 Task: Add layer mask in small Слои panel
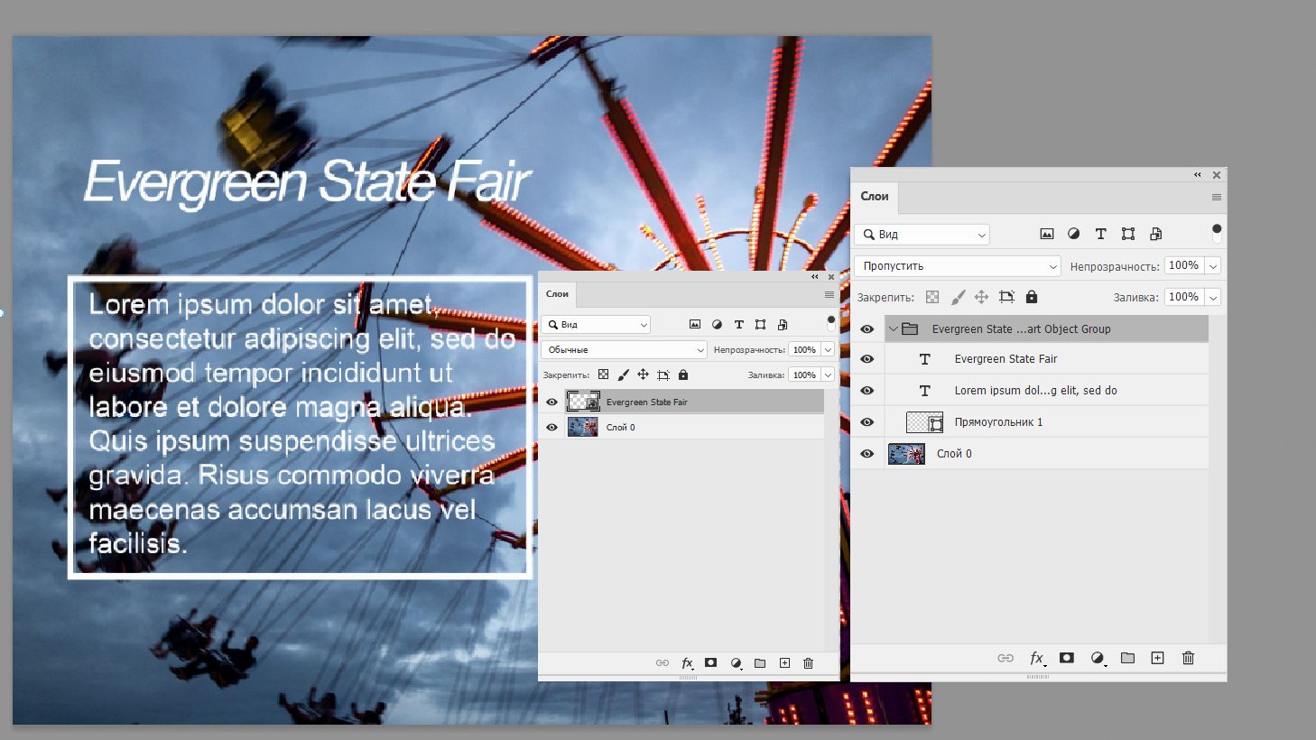point(710,662)
